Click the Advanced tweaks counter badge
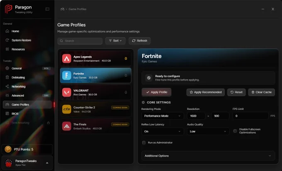 click(46, 96)
